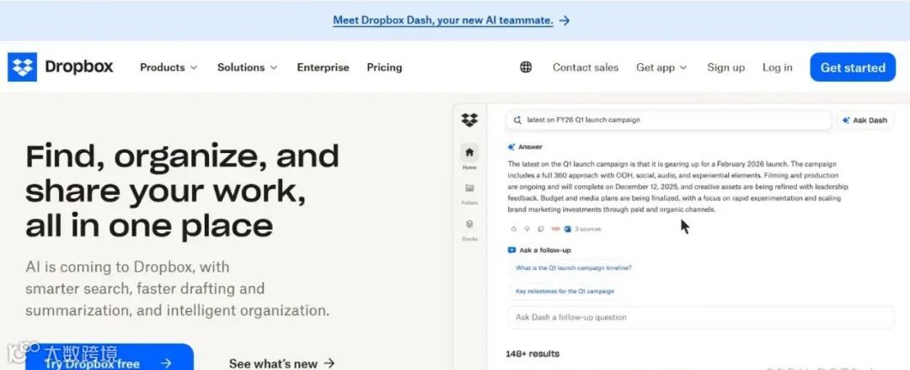Viewport: 910px width, 370px height.
Task: Click the Get started button
Action: tap(853, 67)
